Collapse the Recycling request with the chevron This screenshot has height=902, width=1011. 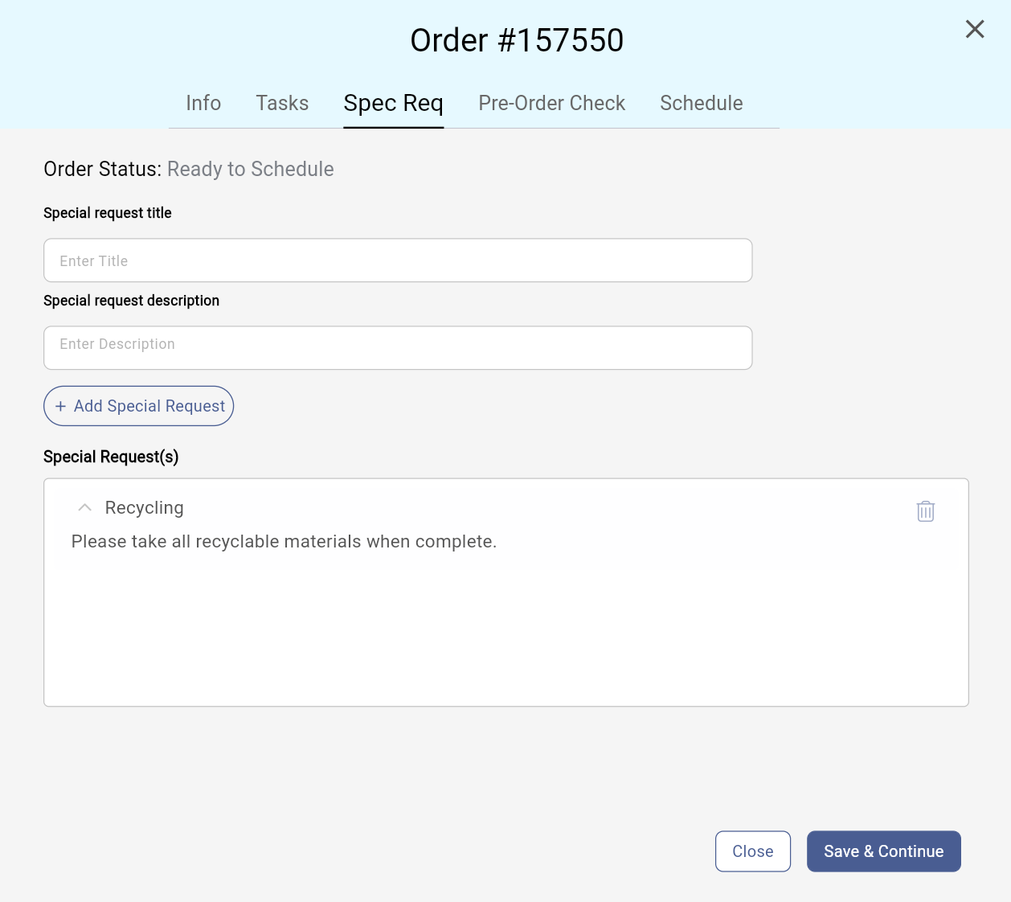tap(84, 508)
